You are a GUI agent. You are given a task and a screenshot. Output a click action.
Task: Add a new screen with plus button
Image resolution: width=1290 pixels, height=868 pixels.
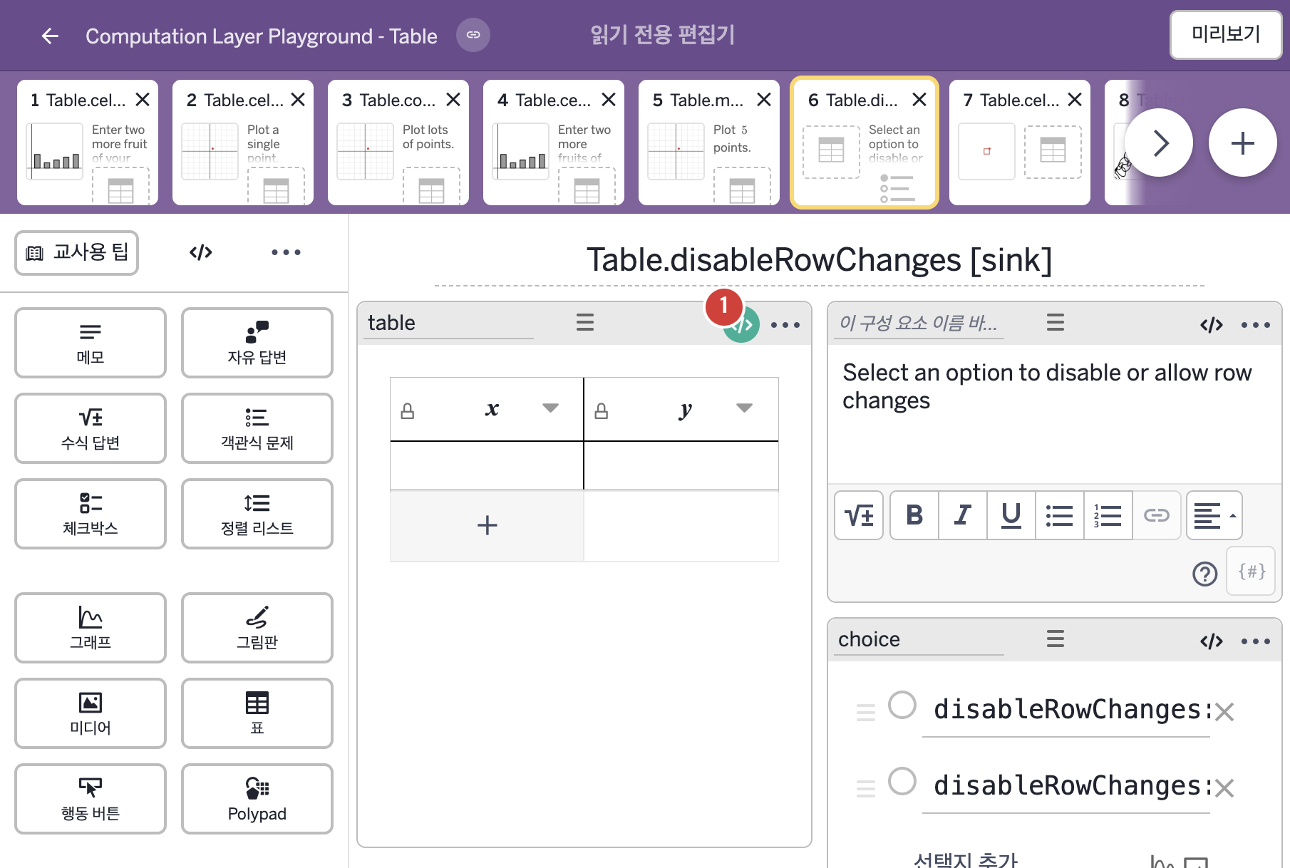pyautogui.click(x=1242, y=143)
